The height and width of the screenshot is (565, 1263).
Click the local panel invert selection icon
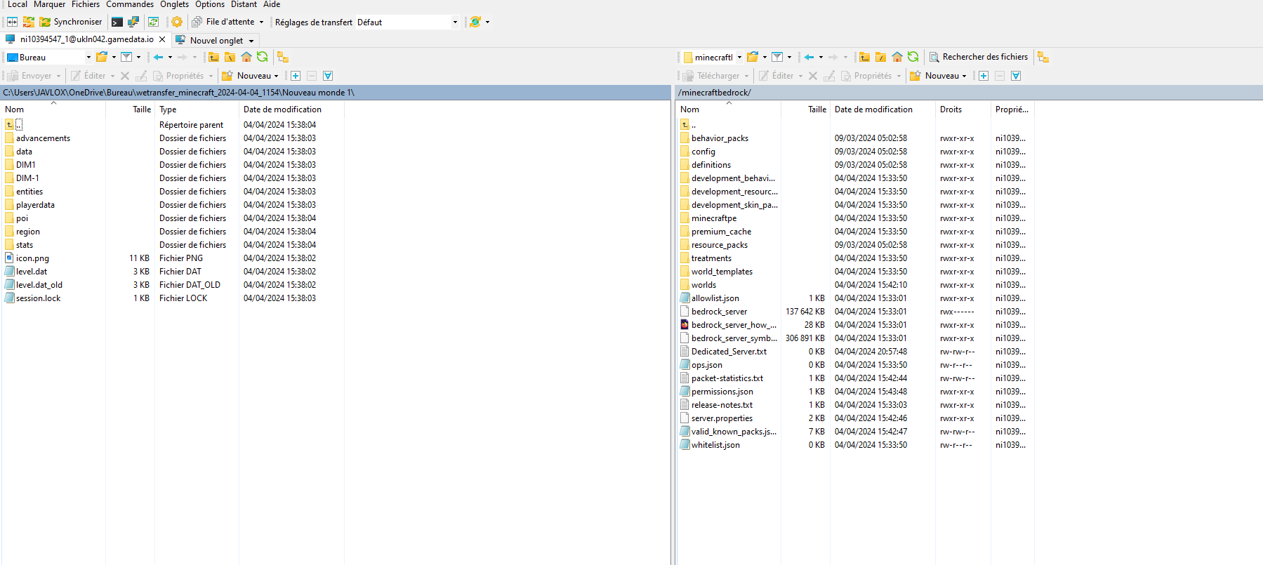pos(328,76)
